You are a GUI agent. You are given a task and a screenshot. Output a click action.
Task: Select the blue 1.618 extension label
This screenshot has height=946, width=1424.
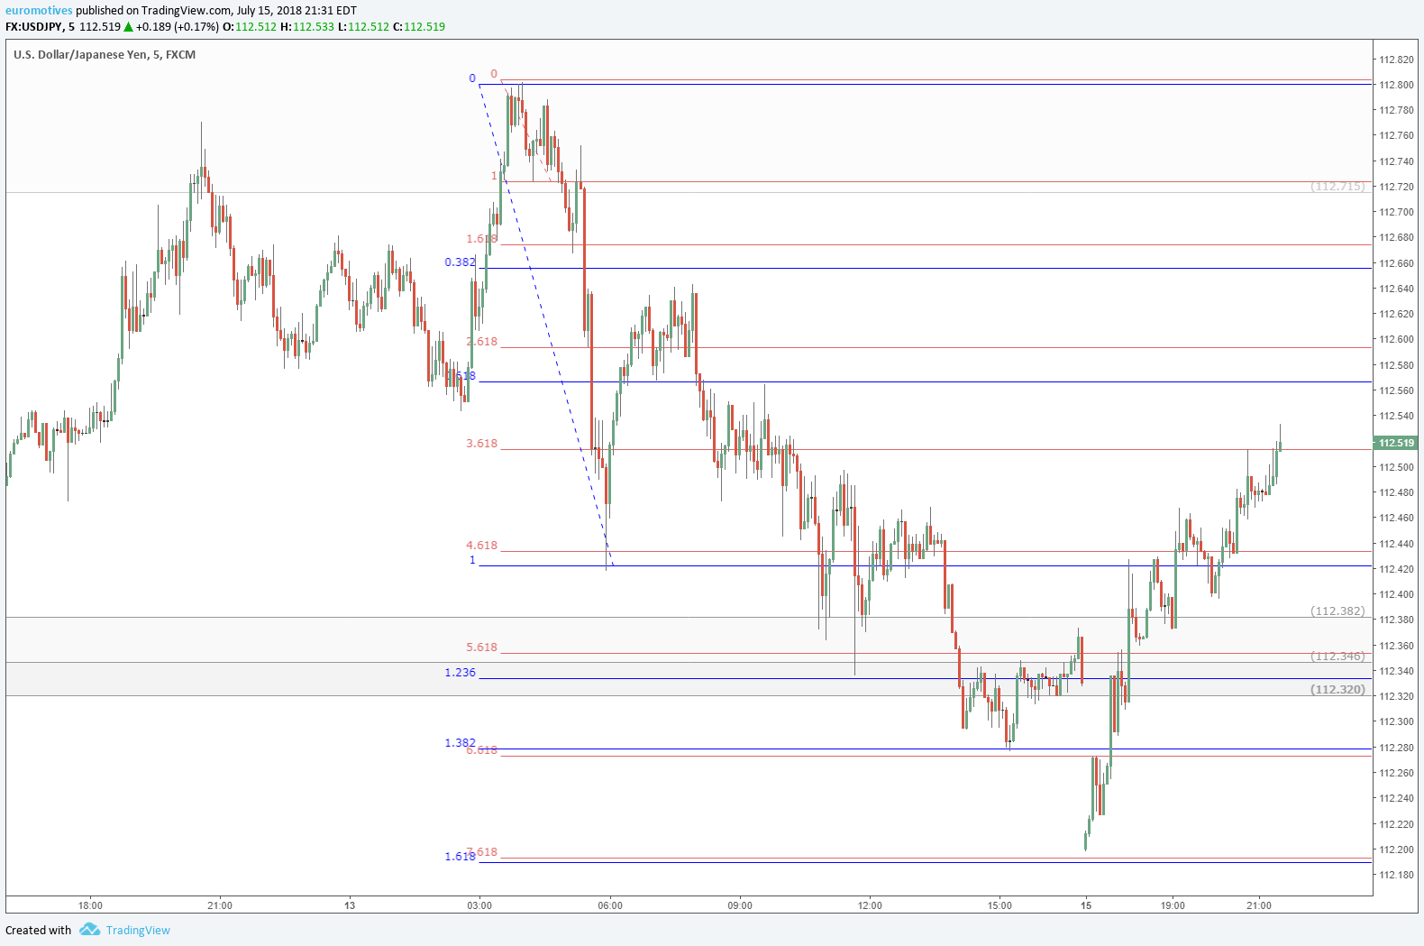(460, 857)
